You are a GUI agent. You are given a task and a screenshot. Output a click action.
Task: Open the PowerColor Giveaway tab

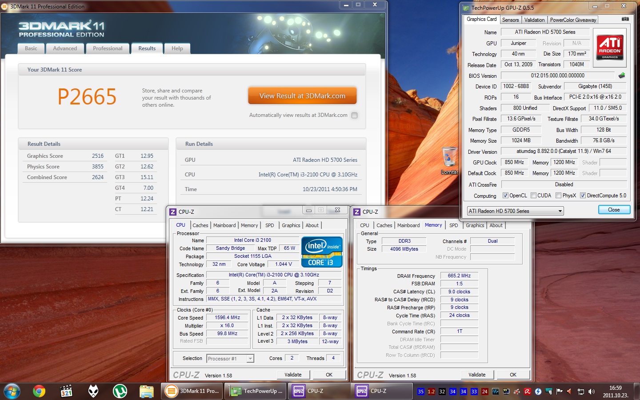point(573,20)
